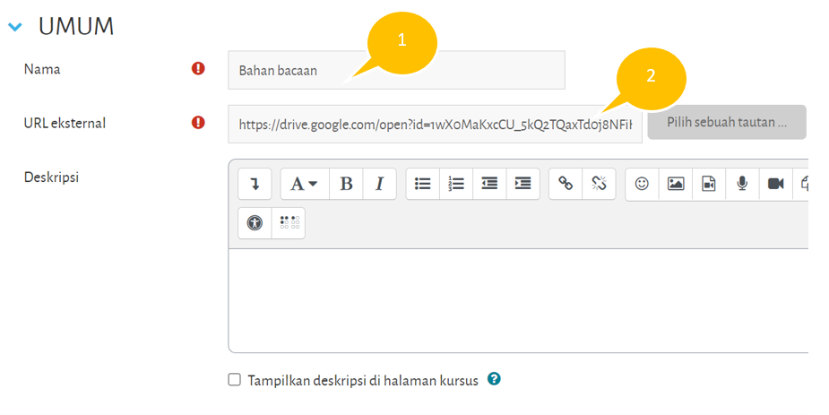Insert a media file

(x=709, y=184)
